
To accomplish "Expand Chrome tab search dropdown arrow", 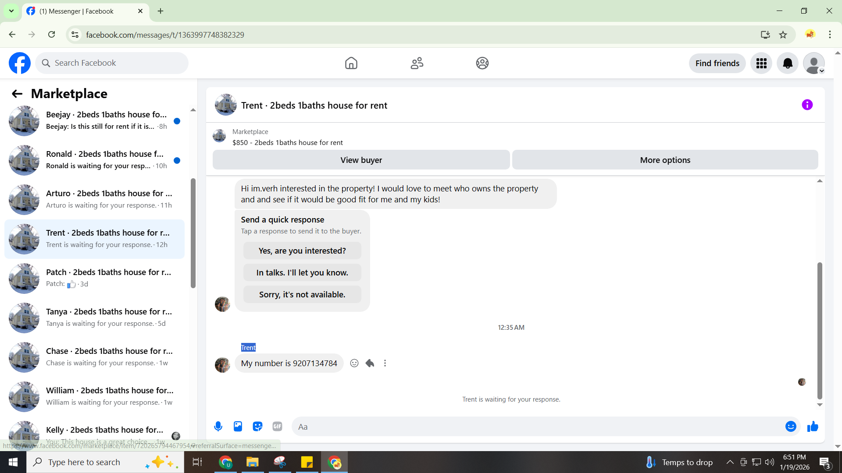I will point(11,11).
